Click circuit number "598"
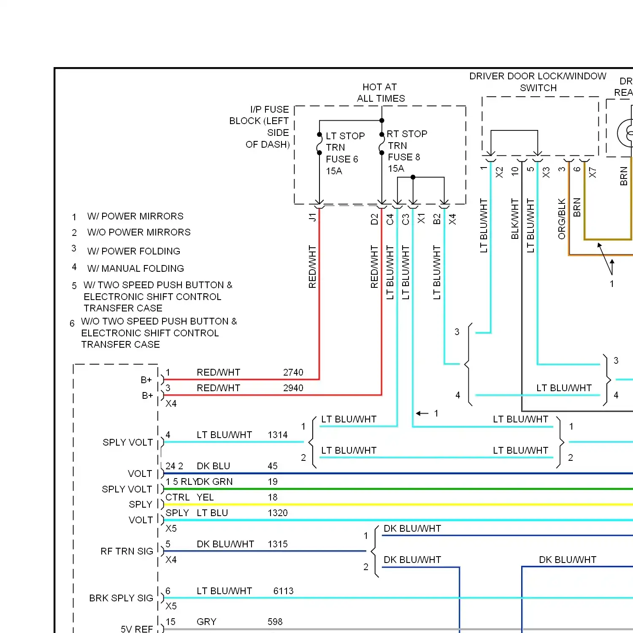The image size is (633, 633). coord(275,622)
